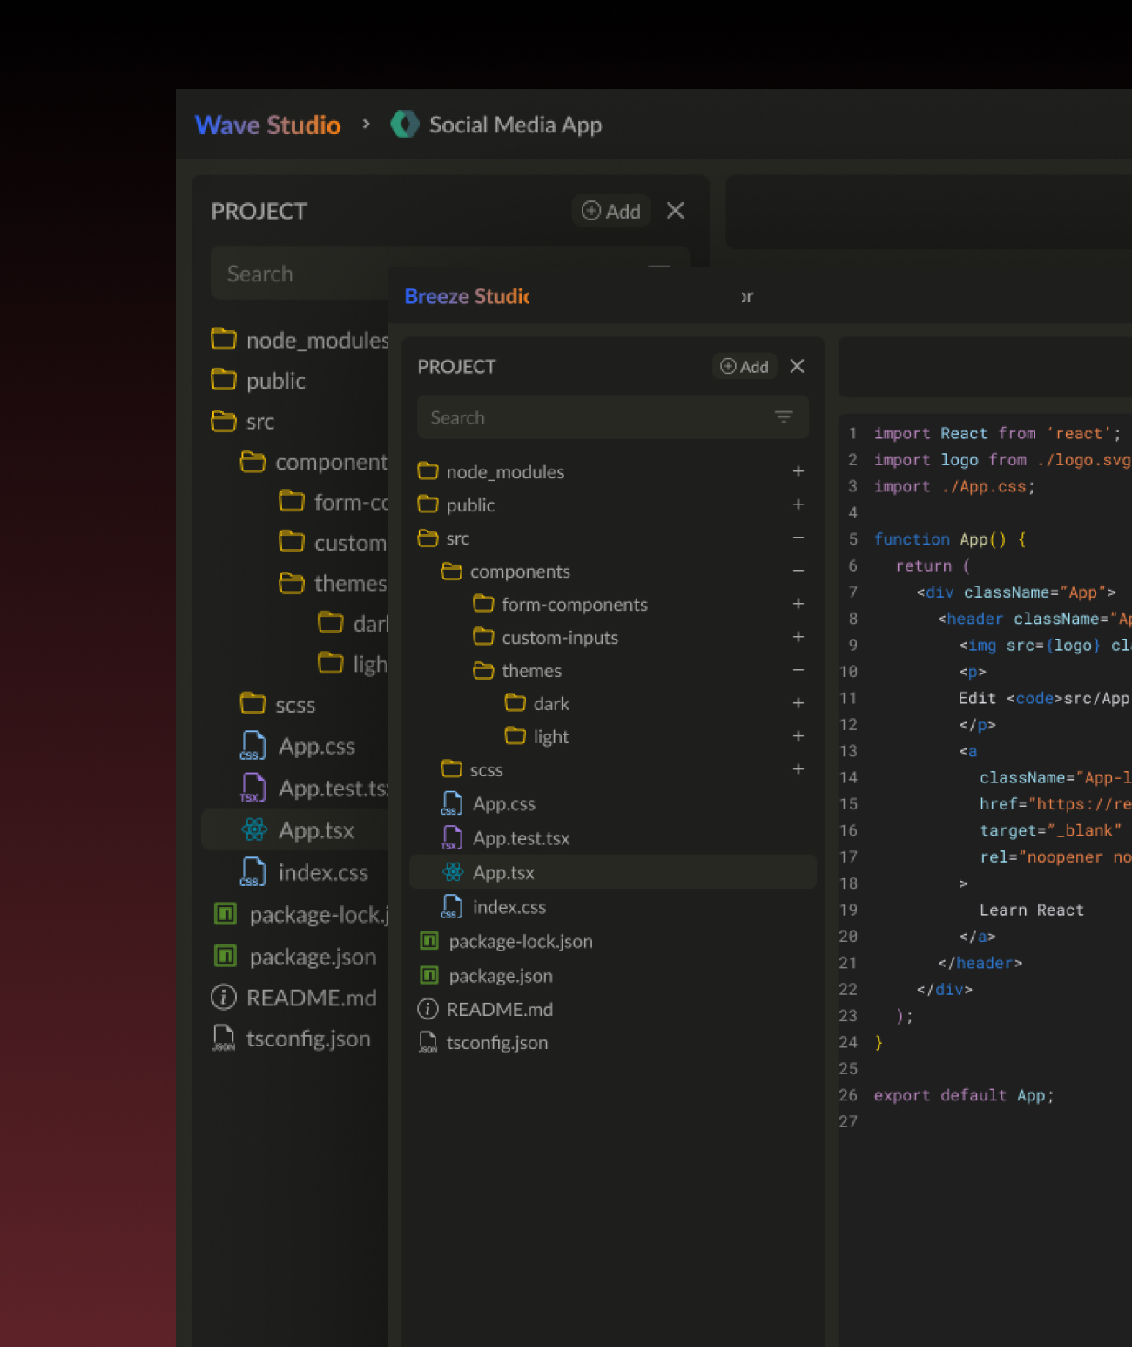The height and width of the screenshot is (1347, 1132).
Task: Click the Add button in the Breeze Studio project panel
Action: coord(745,367)
